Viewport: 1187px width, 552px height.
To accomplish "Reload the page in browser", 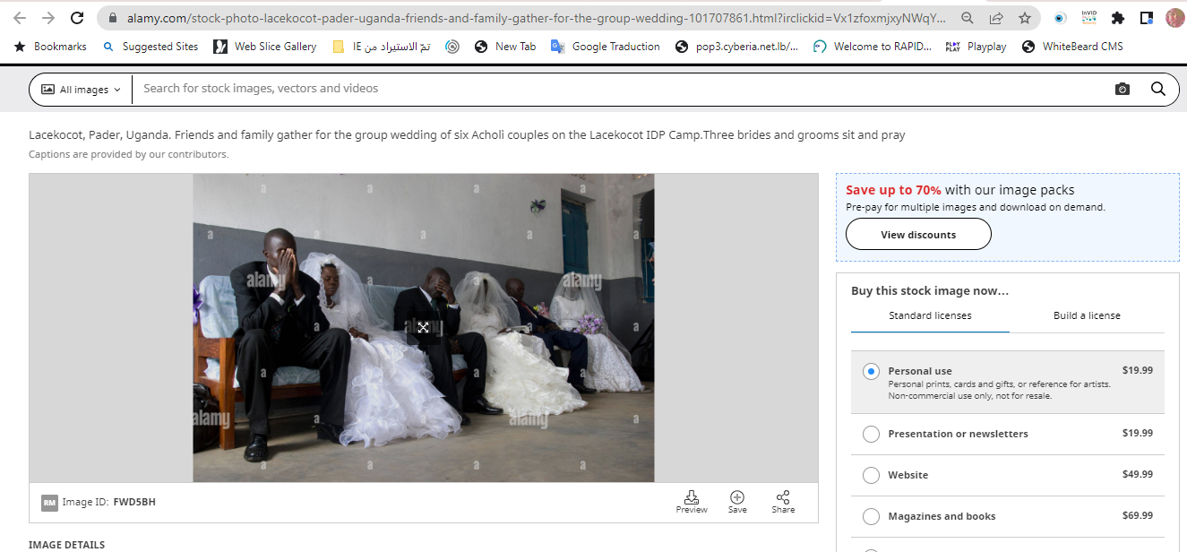I will [x=77, y=18].
